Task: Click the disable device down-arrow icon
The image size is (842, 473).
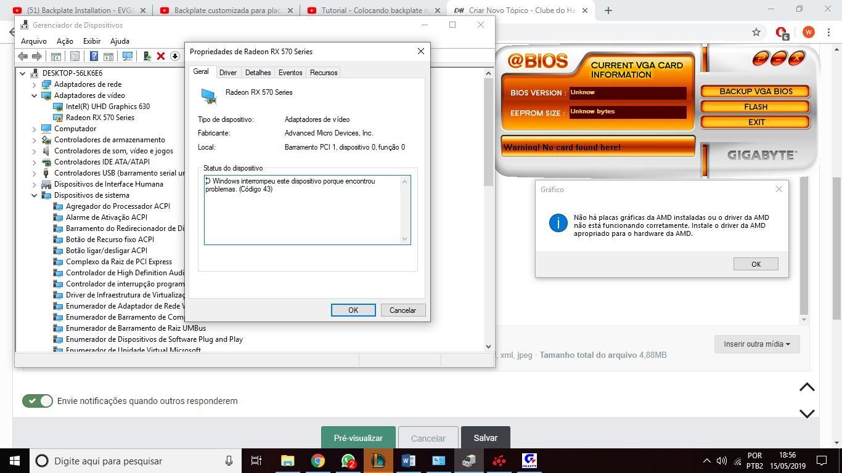Action: pyautogui.click(x=175, y=56)
